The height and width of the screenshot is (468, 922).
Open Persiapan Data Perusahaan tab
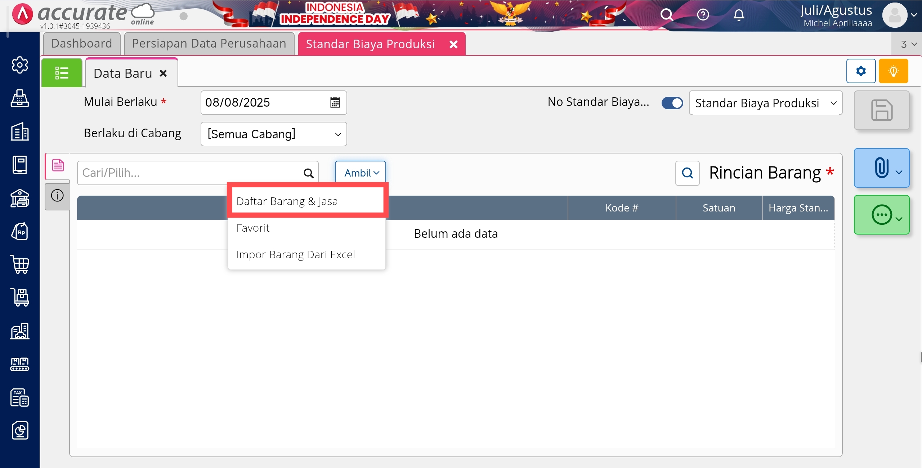[209, 44]
